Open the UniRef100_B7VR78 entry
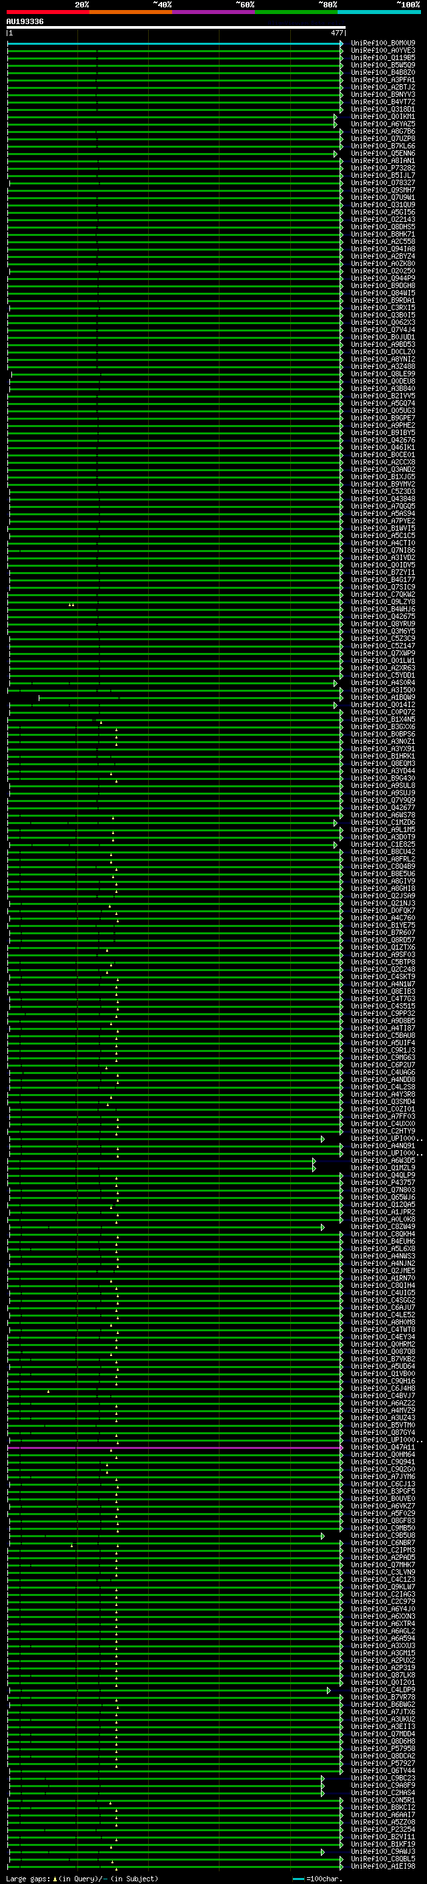Viewport: 427px width, 1884px height. [x=383, y=1697]
